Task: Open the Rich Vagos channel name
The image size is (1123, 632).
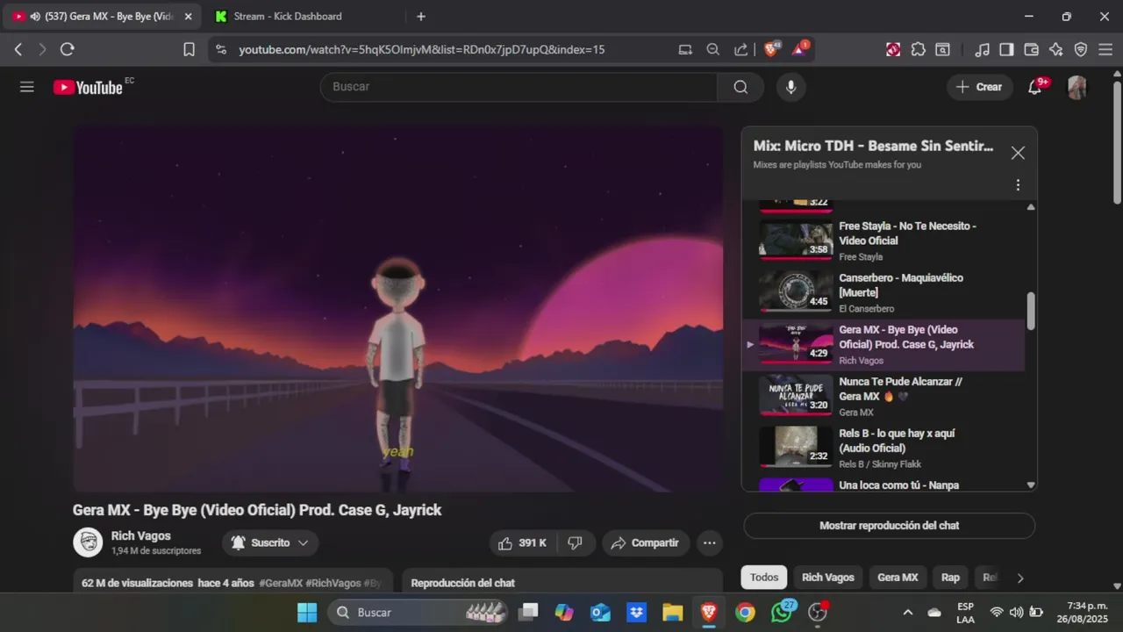Action: point(141,536)
